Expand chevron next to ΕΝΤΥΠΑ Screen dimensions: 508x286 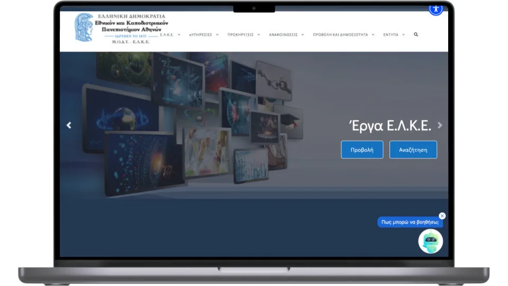(x=403, y=35)
